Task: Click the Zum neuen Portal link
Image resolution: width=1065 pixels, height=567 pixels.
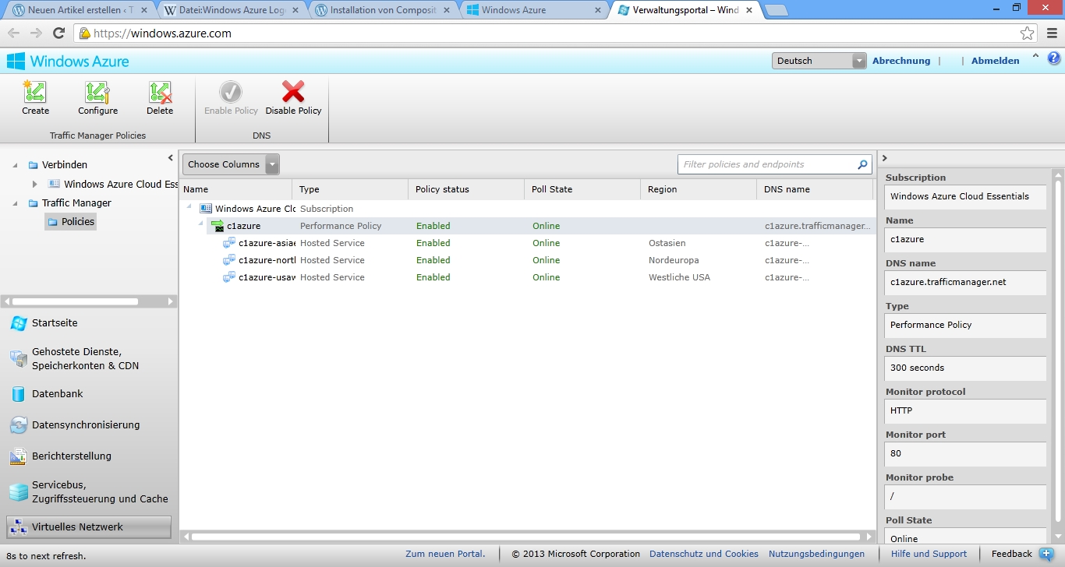Action: coord(444,554)
